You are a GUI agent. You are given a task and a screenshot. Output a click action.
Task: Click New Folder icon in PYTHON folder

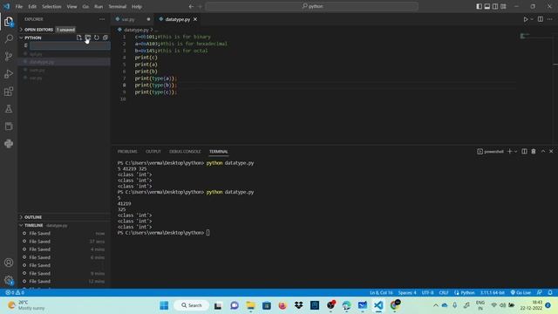(x=87, y=38)
